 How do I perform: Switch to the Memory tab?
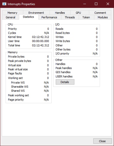[13, 13]
